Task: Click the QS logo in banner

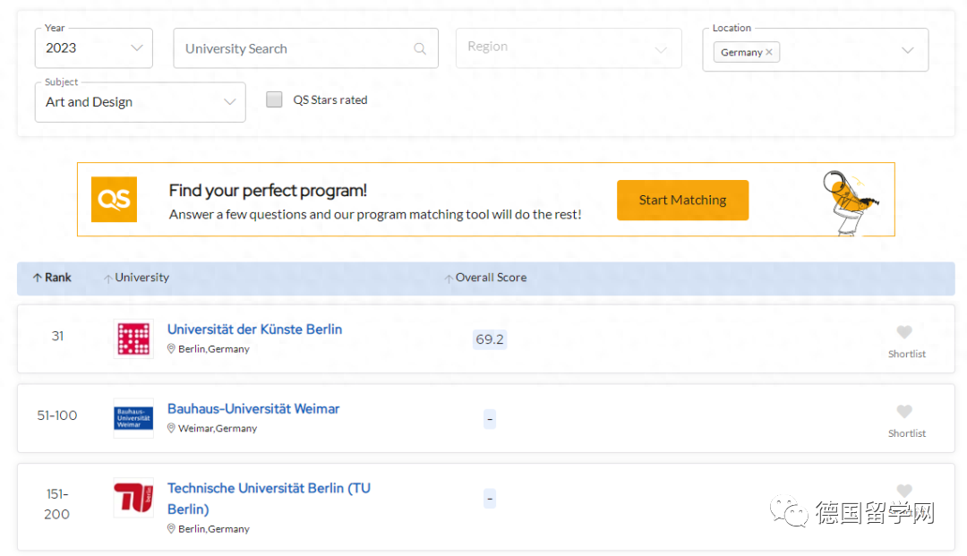Action: (115, 200)
